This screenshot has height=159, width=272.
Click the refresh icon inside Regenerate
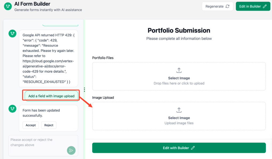[x=227, y=6]
